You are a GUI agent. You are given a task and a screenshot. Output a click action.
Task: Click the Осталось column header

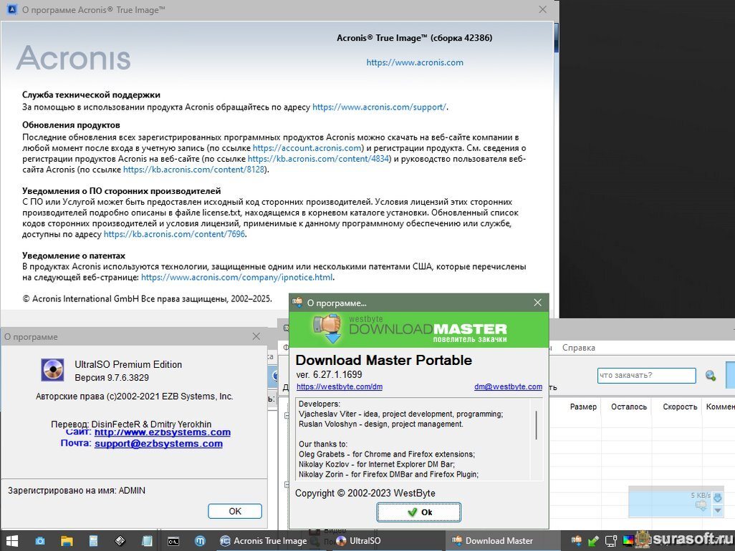(x=628, y=407)
